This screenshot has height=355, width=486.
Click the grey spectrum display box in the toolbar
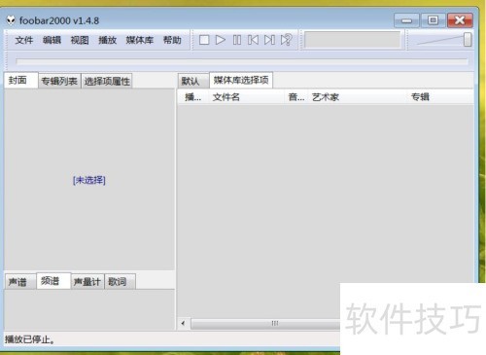pos(352,40)
